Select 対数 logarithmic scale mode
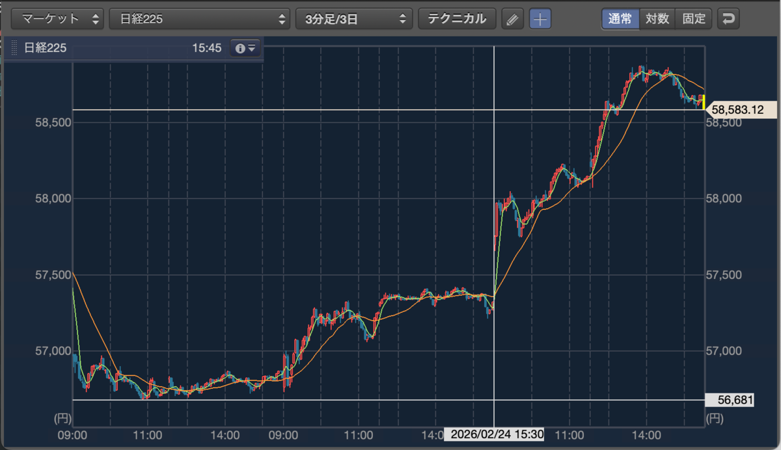781x450 pixels. pyautogui.click(x=657, y=18)
